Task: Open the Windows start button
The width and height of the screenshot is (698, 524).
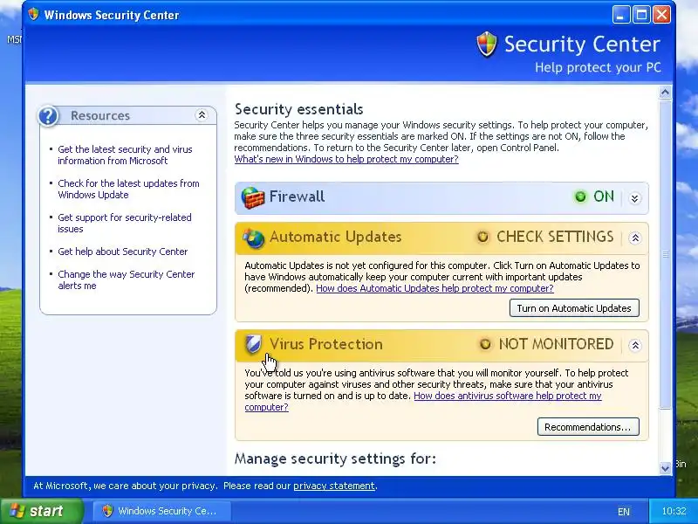Action: click(x=41, y=511)
